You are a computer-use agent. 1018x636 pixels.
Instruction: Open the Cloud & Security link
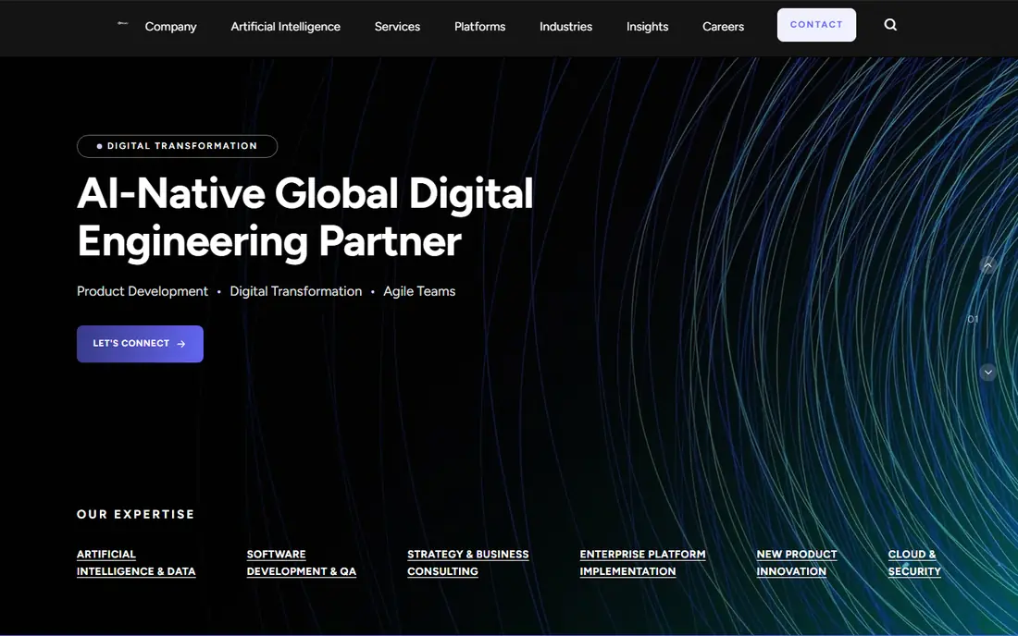tap(914, 563)
